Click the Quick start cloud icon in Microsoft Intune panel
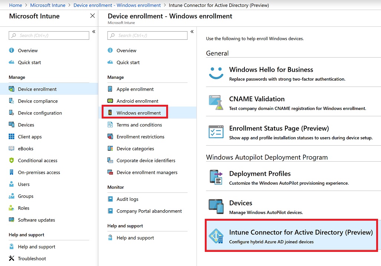This screenshot has width=381, height=266. click(x=12, y=62)
